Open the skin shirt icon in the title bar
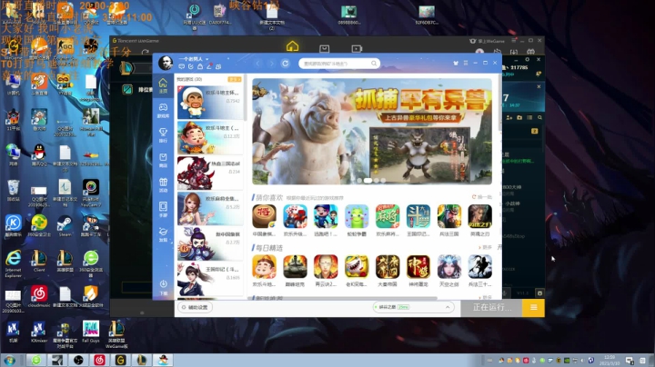 [x=456, y=63]
